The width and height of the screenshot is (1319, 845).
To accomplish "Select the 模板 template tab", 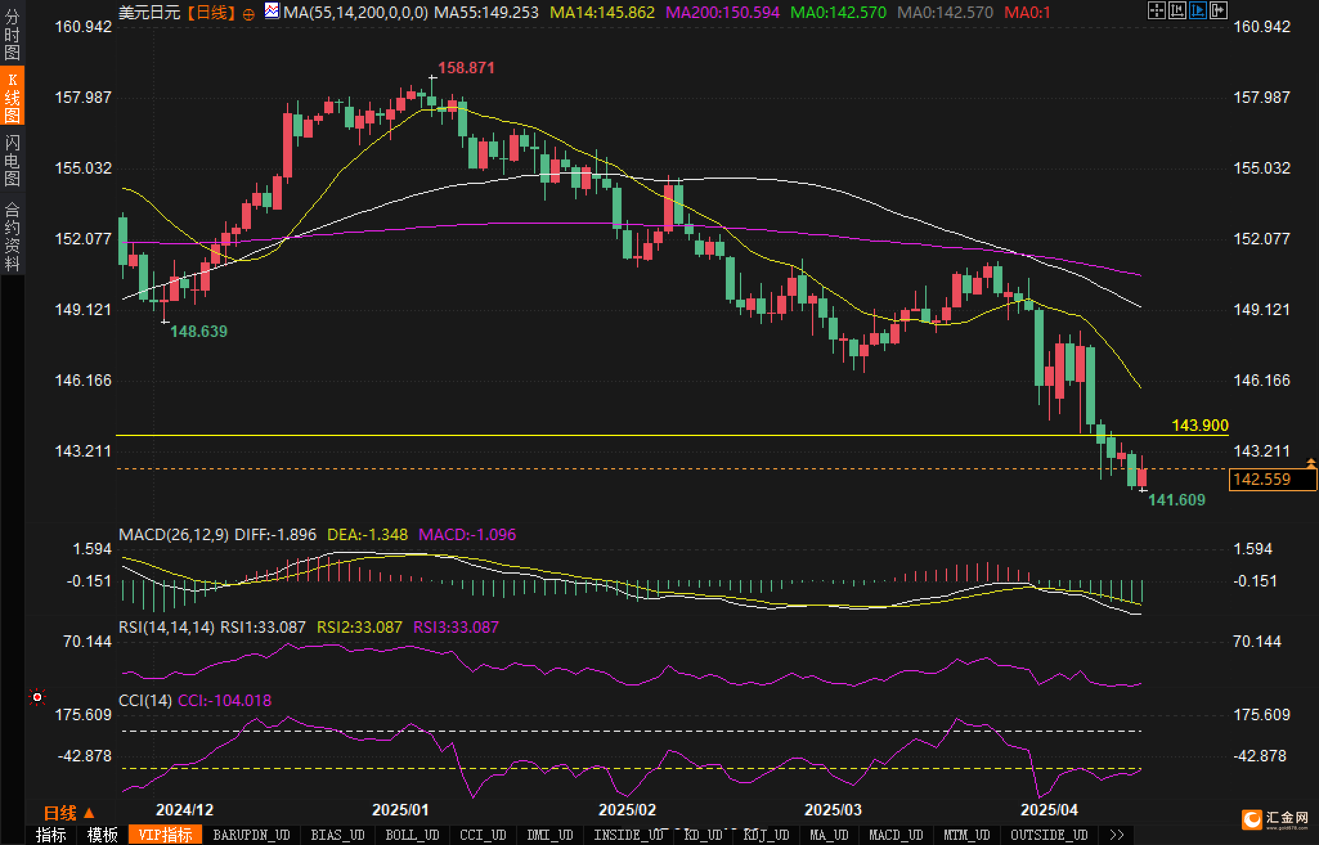I will point(103,835).
